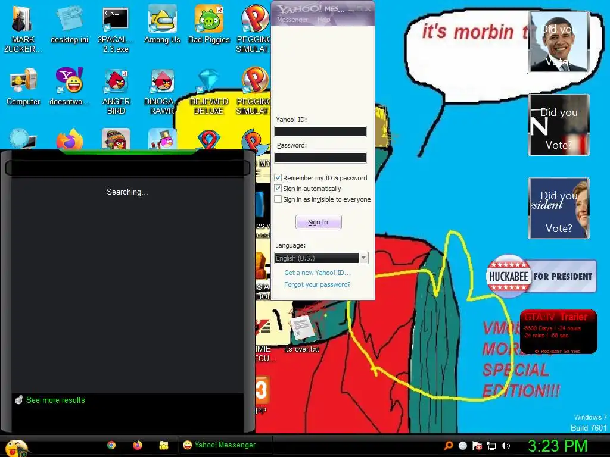Uncheck Sign in automatically
610x457 pixels.
coord(278,189)
